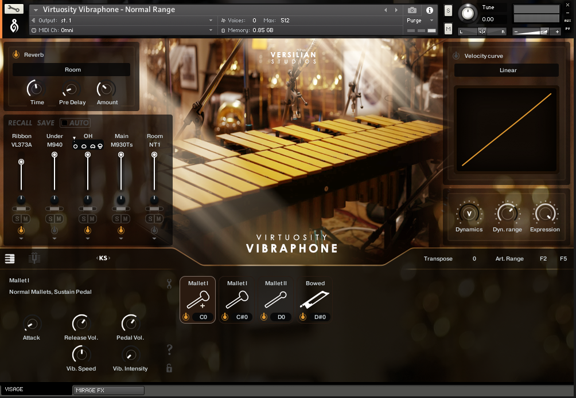Expand the OH mic options arrow
Viewport: 576px width, 398px height.
click(x=87, y=239)
